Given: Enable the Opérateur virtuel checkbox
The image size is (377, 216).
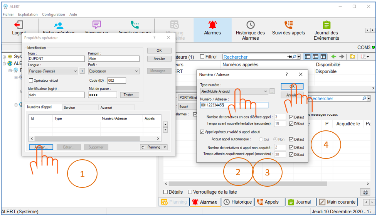Looking at the screenshot, I should [31, 81].
